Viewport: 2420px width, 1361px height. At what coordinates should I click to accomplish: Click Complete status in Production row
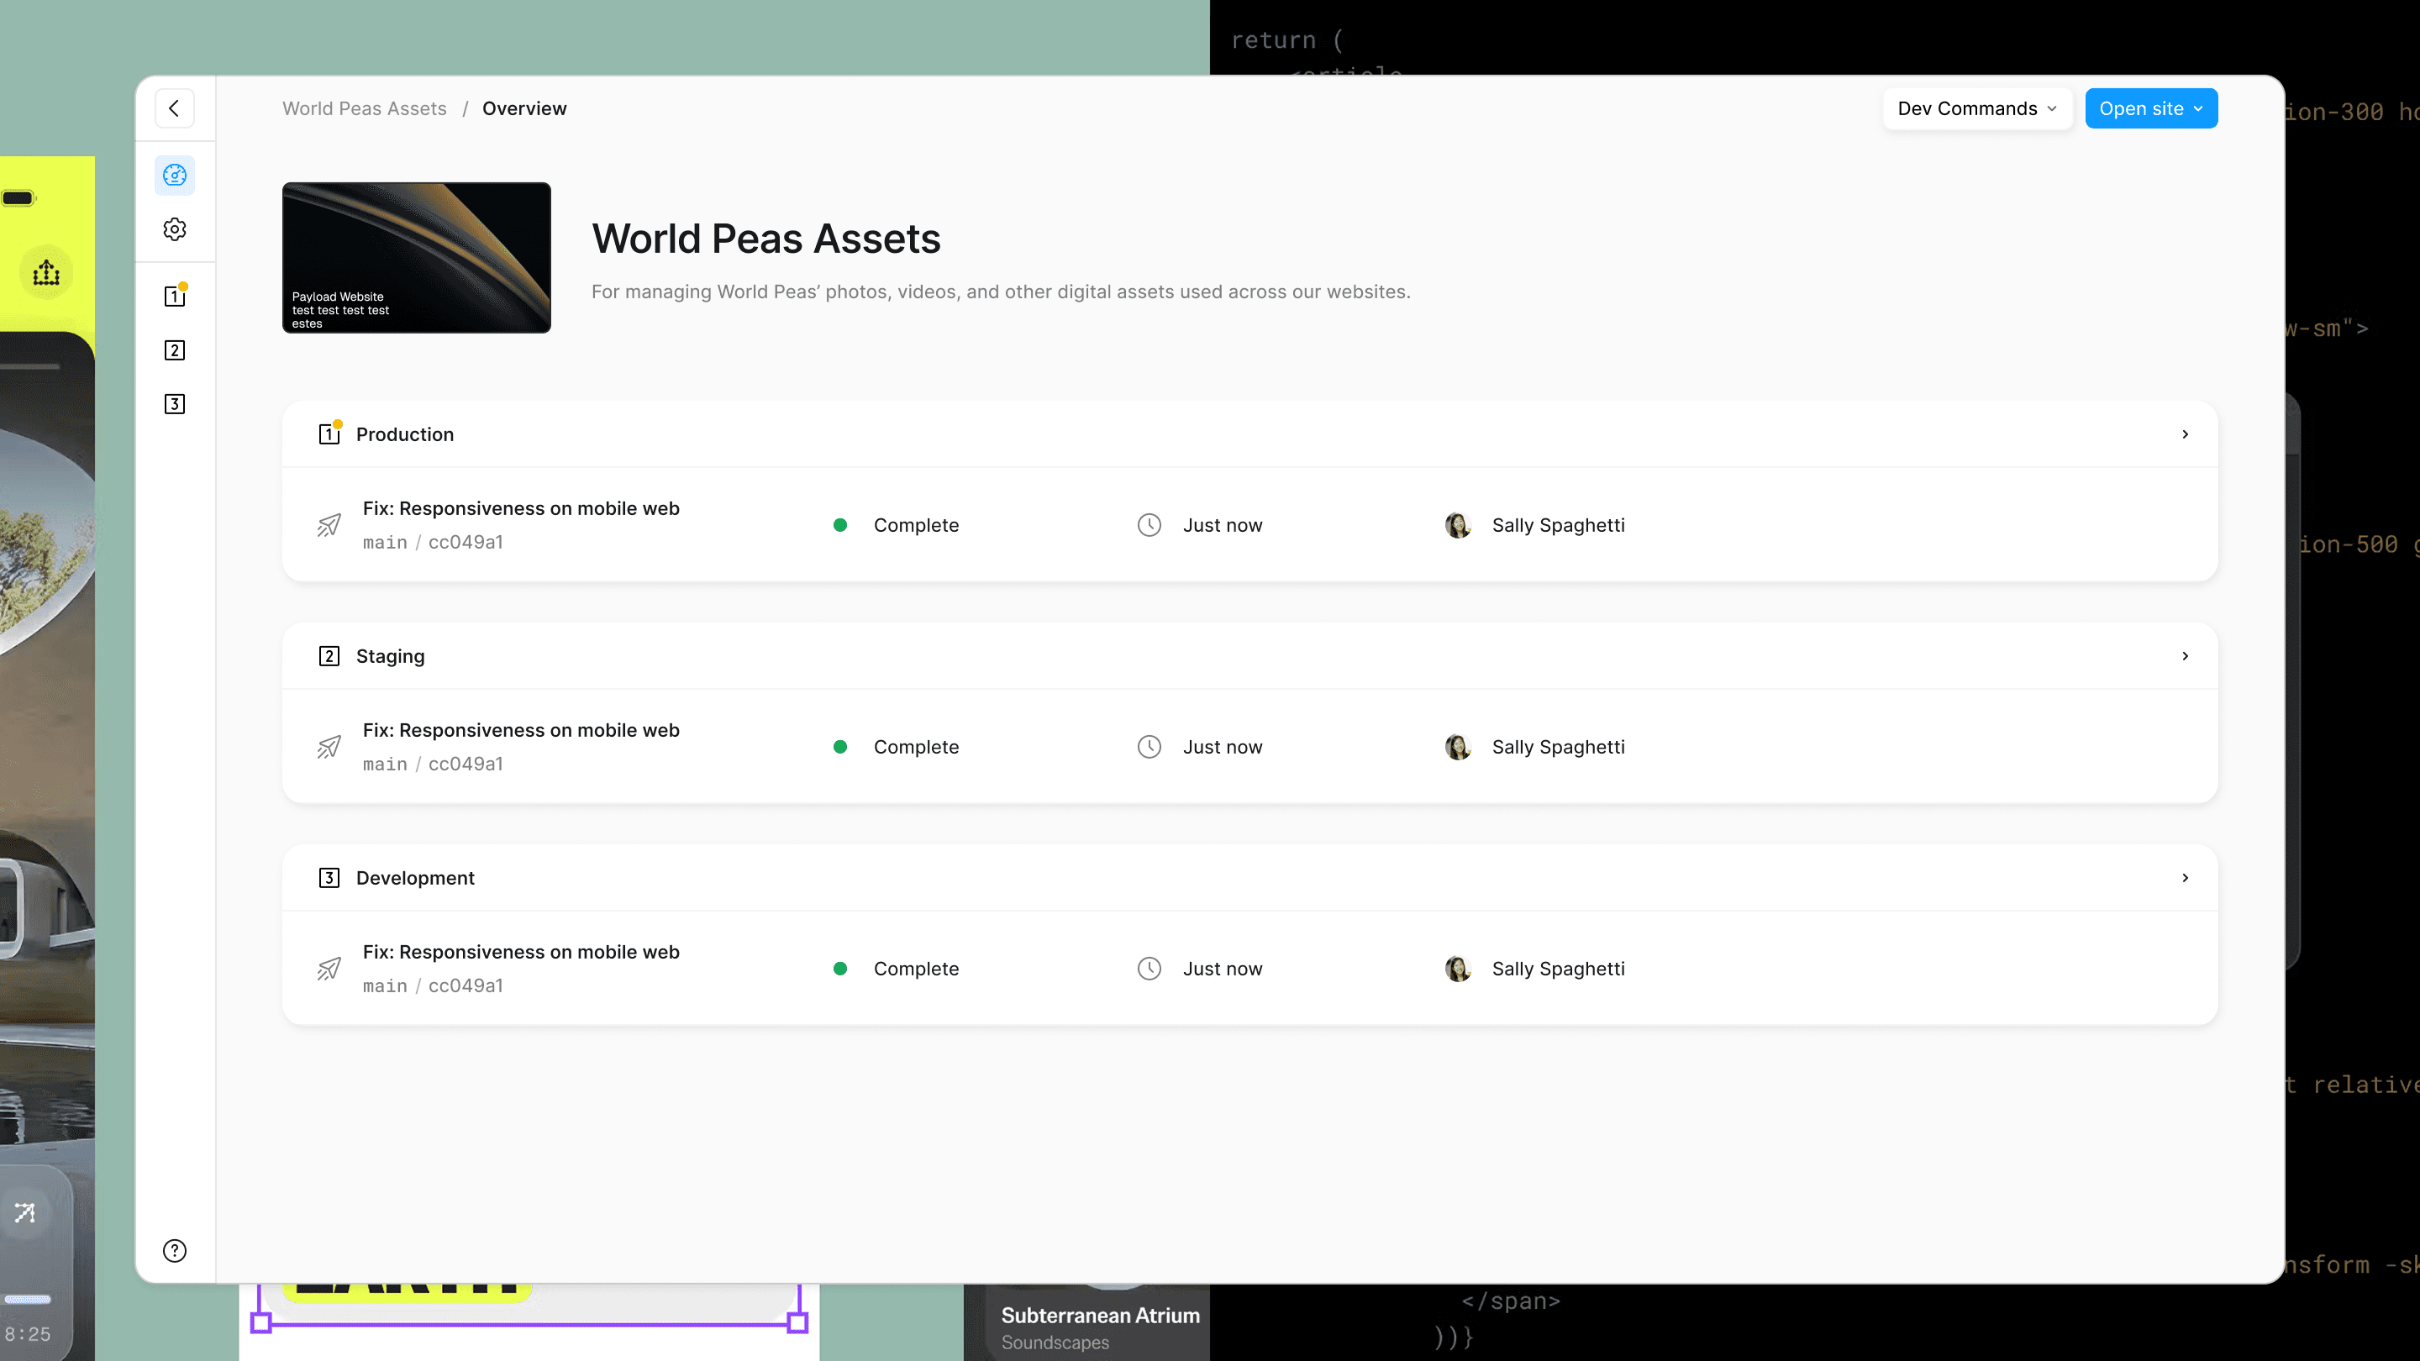[916, 525]
